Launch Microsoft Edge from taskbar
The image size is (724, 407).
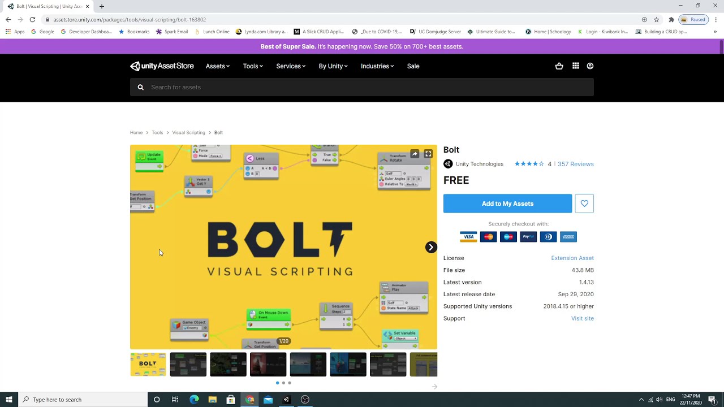click(x=194, y=400)
